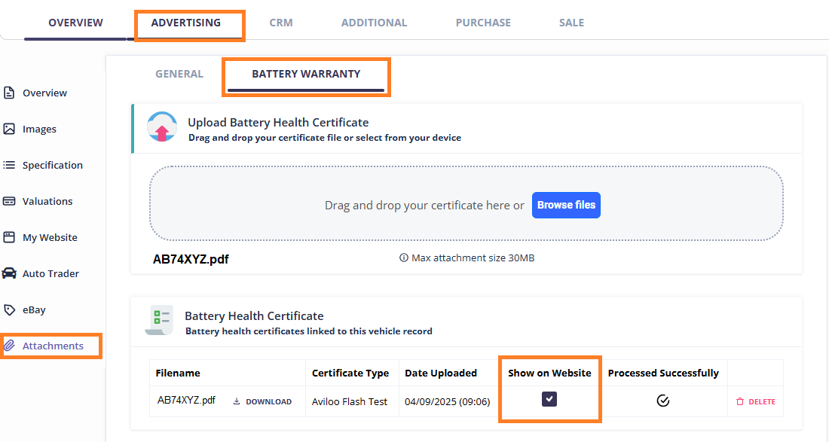This screenshot has height=442, width=829.
Task: Delete the Aviloo Flash Test certificate
Action: coord(755,402)
